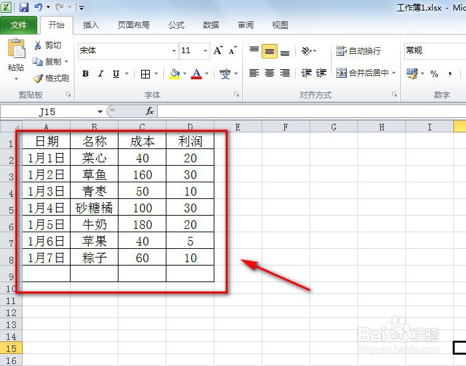Screen dimensions: 466x366
Task: Click the Paste clipboard icon
Action: pos(17,49)
